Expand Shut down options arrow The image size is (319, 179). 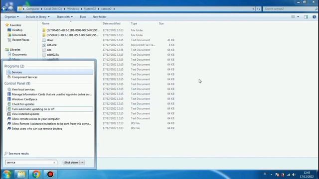[x=82, y=163]
